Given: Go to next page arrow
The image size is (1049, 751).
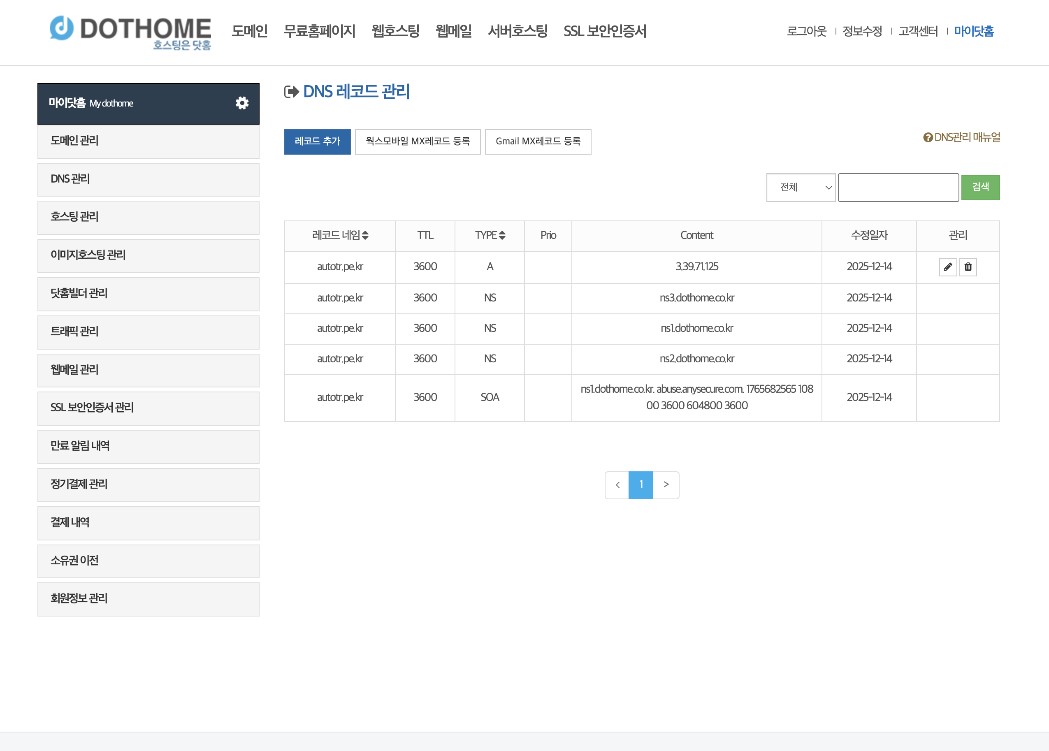Looking at the screenshot, I should [666, 484].
